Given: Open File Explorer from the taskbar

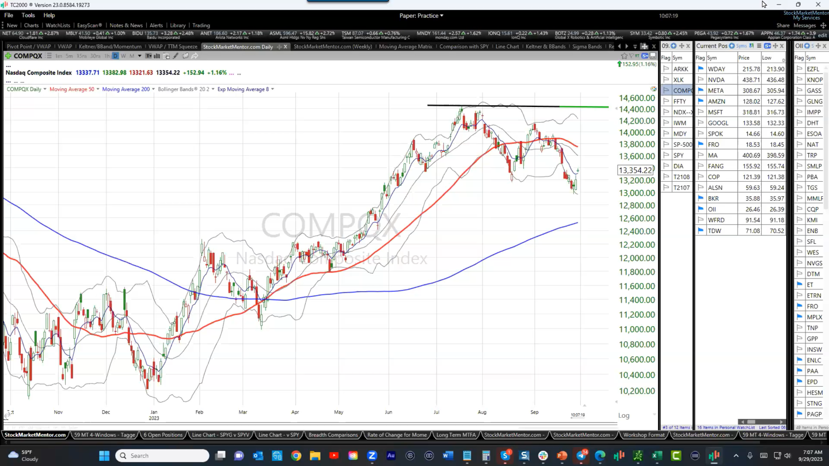Looking at the screenshot, I should (x=315, y=456).
